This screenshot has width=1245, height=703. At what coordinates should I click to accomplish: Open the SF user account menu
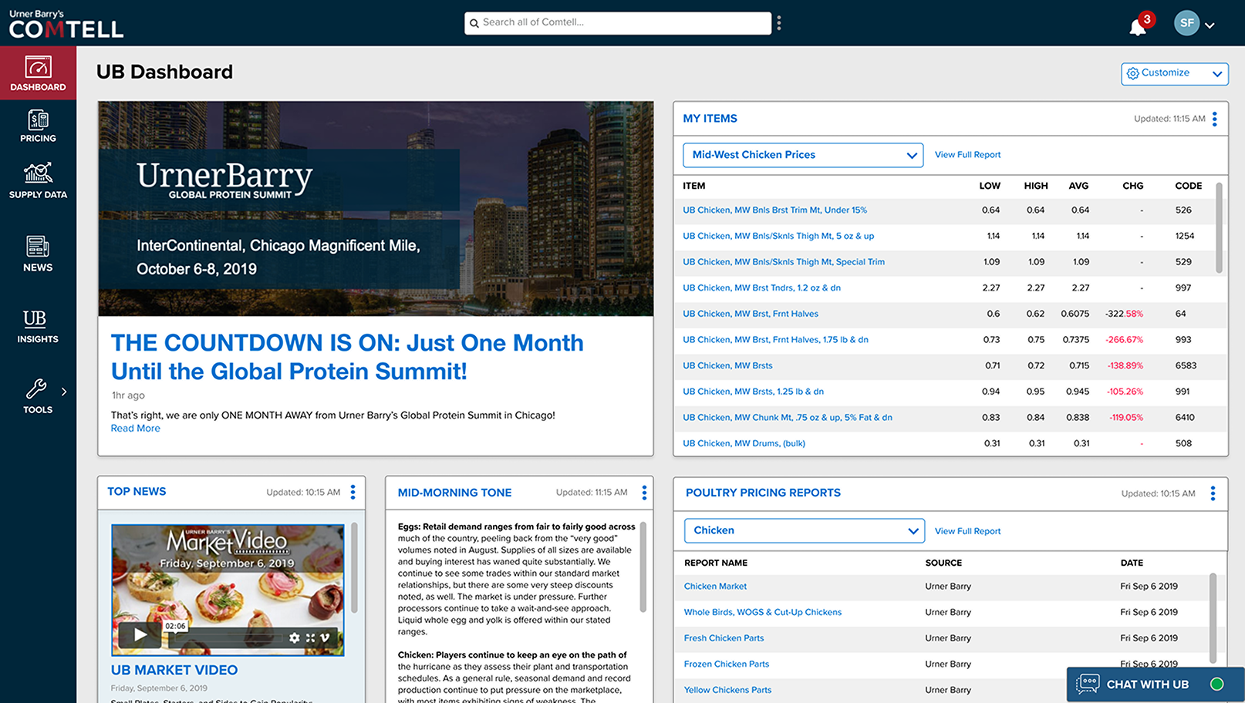pyautogui.click(x=1194, y=23)
